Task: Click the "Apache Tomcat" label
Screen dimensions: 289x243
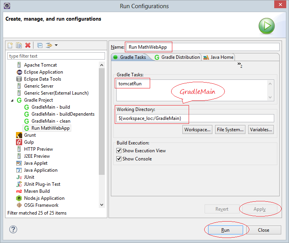Action: (40, 65)
